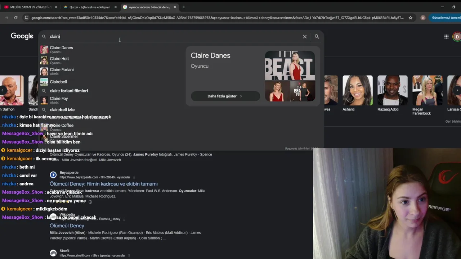Clear the search box with X icon

click(305, 36)
